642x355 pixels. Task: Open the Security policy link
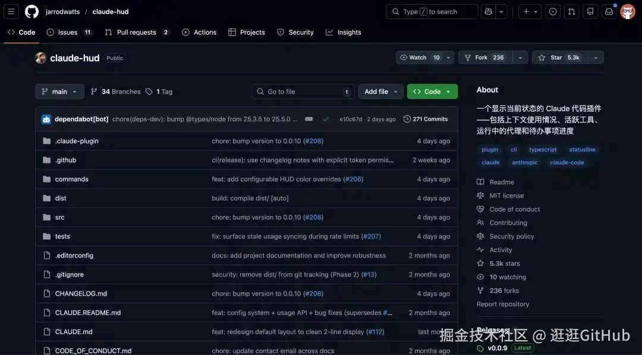(x=512, y=236)
